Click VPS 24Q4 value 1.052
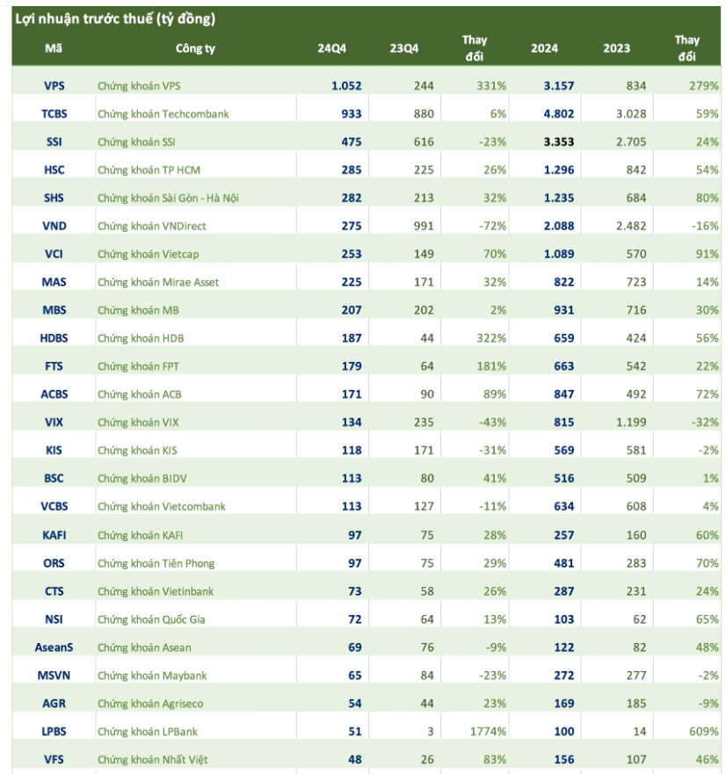 click(346, 86)
